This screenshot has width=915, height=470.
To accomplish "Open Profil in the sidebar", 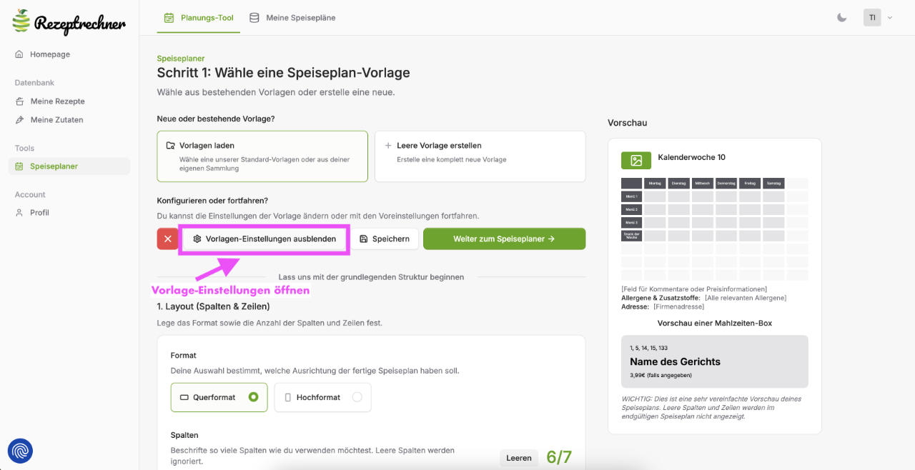I will click(39, 213).
